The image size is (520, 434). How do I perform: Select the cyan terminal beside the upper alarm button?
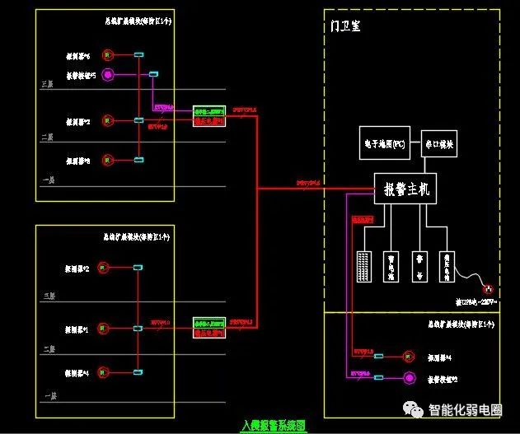(153, 74)
